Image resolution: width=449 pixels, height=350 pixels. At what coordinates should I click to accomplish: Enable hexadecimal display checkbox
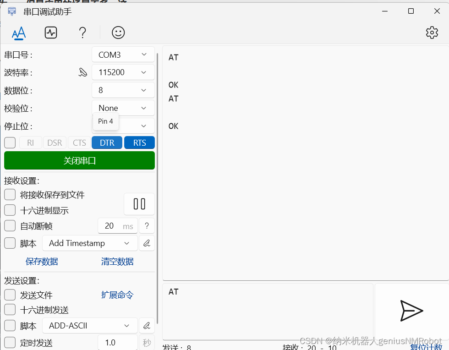[10, 210]
